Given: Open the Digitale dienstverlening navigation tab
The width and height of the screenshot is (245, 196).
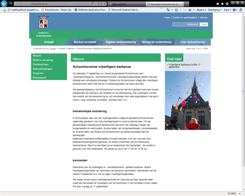Looking at the screenshot, I should [x=121, y=42].
